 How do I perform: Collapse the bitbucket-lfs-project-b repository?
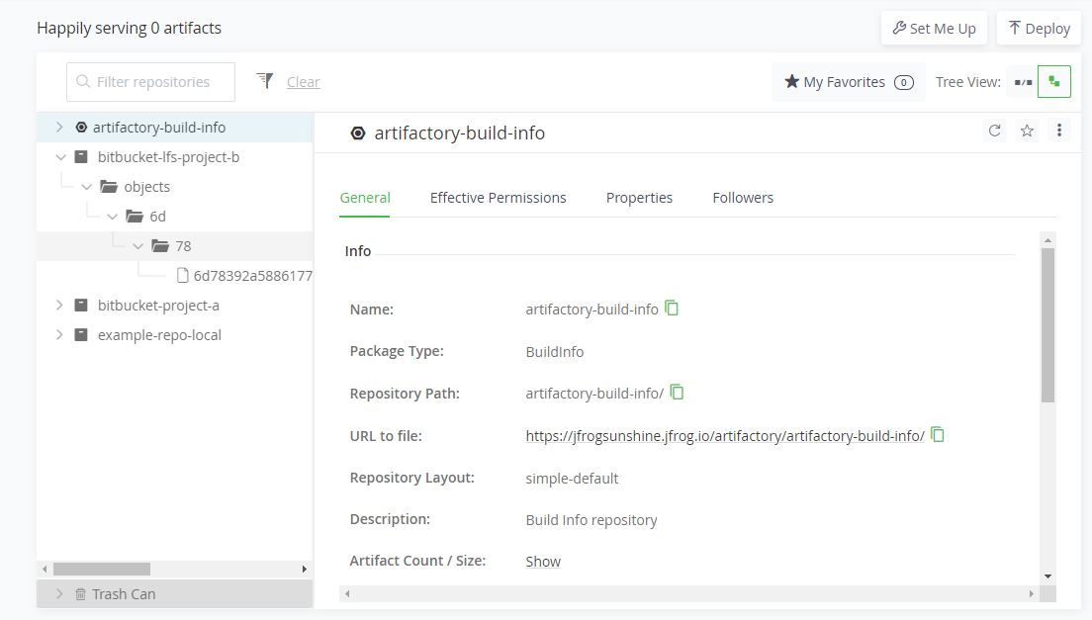tap(60, 157)
